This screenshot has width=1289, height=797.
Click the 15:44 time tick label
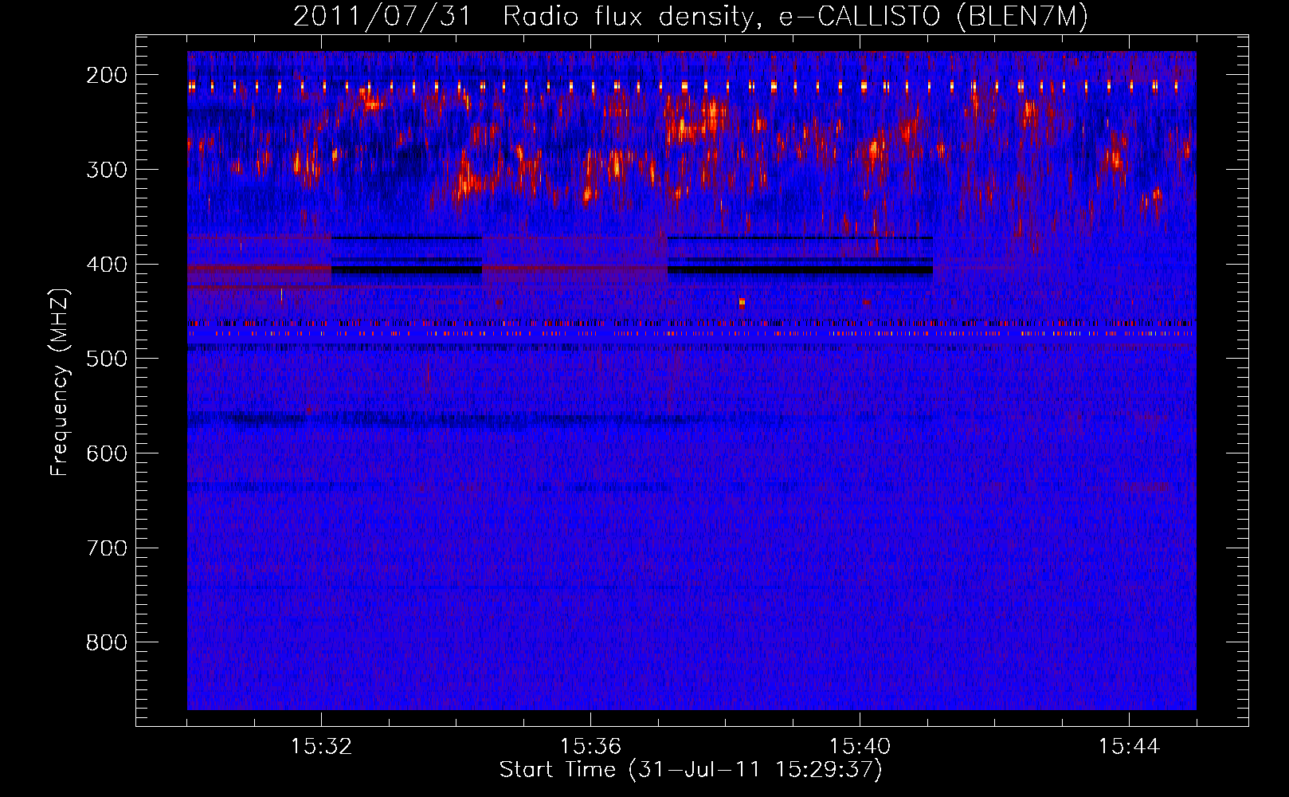tap(1129, 747)
